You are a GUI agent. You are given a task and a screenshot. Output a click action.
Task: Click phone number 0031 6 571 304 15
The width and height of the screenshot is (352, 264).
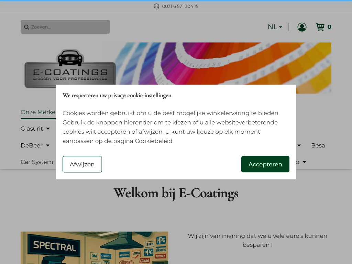click(180, 7)
